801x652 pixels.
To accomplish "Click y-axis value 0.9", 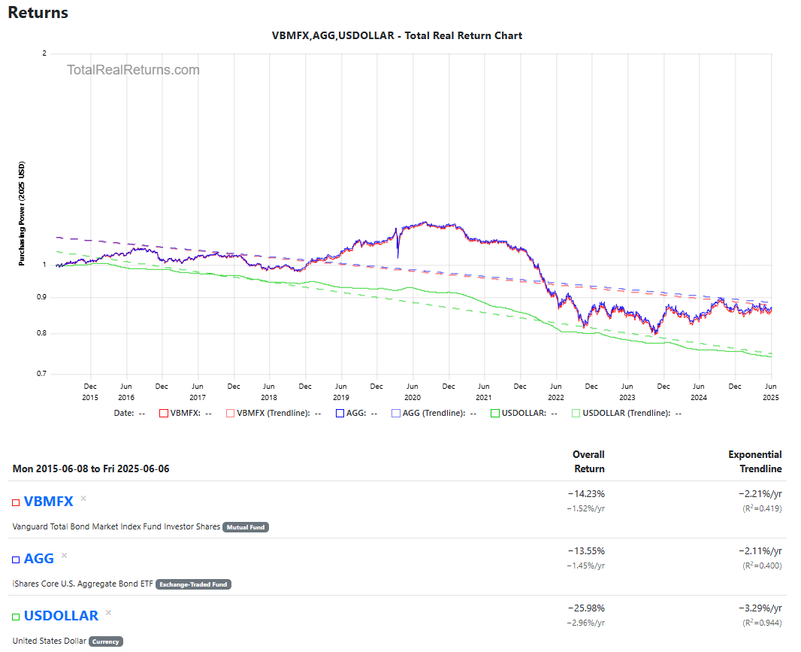I will 41,297.
